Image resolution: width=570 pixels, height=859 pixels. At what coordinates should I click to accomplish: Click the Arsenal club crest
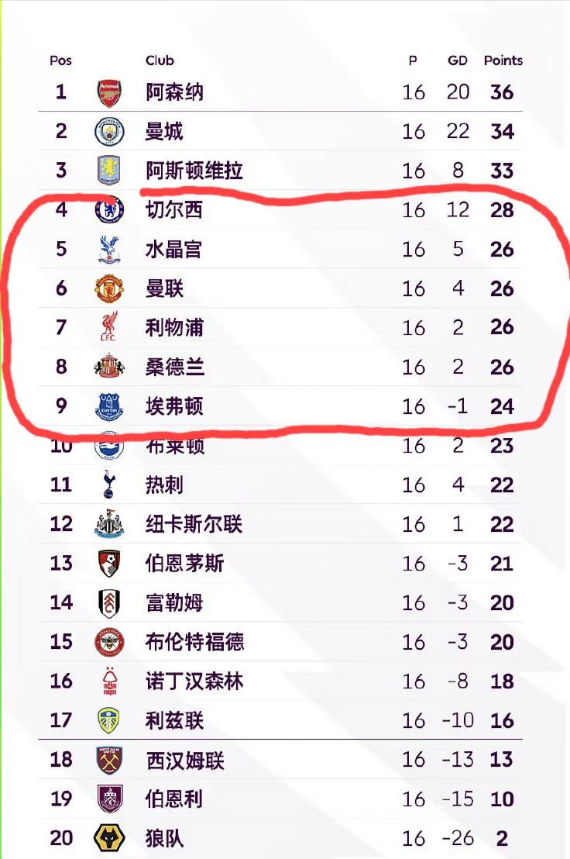pos(109,92)
